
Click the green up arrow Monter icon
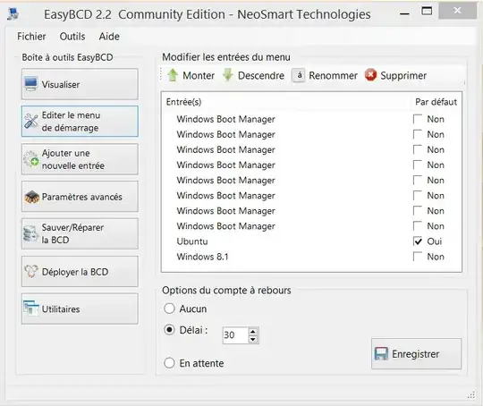click(x=173, y=75)
